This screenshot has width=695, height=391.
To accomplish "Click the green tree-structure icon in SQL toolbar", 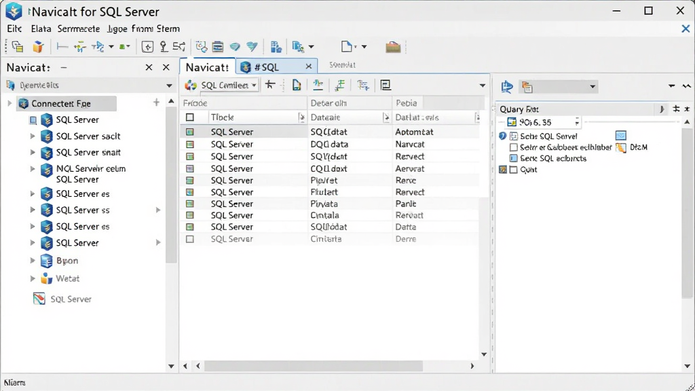I will 340,85.
